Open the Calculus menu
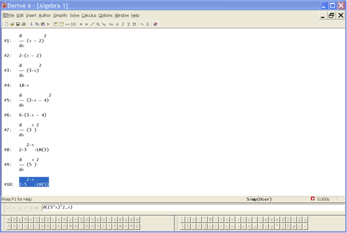The width and height of the screenshot is (347, 233). point(89,15)
